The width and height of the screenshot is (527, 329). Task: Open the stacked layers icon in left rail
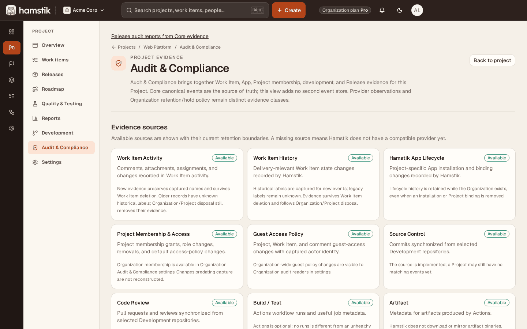point(12,80)
